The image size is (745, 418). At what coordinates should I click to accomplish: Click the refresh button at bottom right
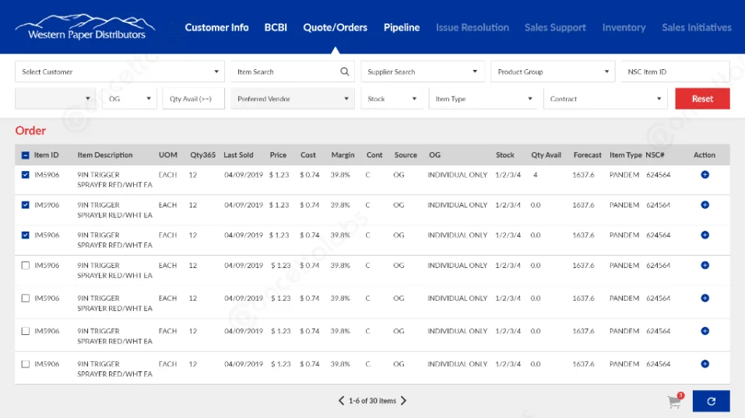711,401
